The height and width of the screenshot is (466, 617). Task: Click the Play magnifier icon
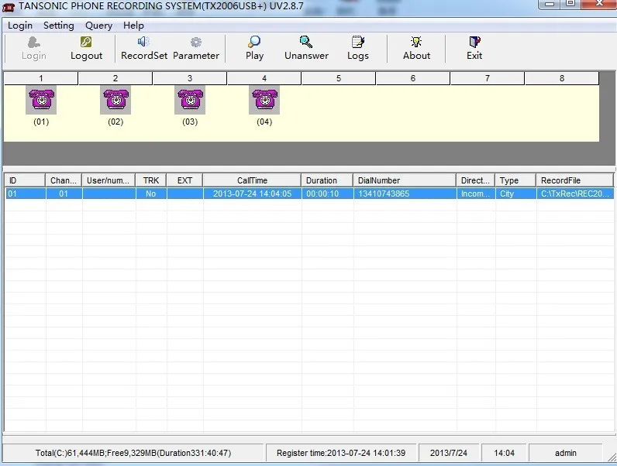254,42
